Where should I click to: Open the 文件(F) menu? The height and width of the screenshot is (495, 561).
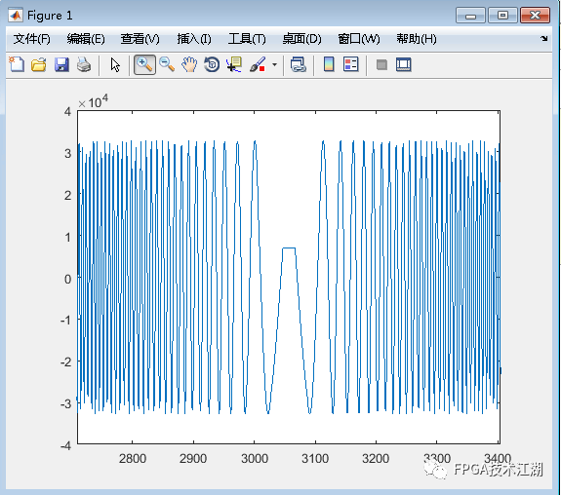coord(32,39)
